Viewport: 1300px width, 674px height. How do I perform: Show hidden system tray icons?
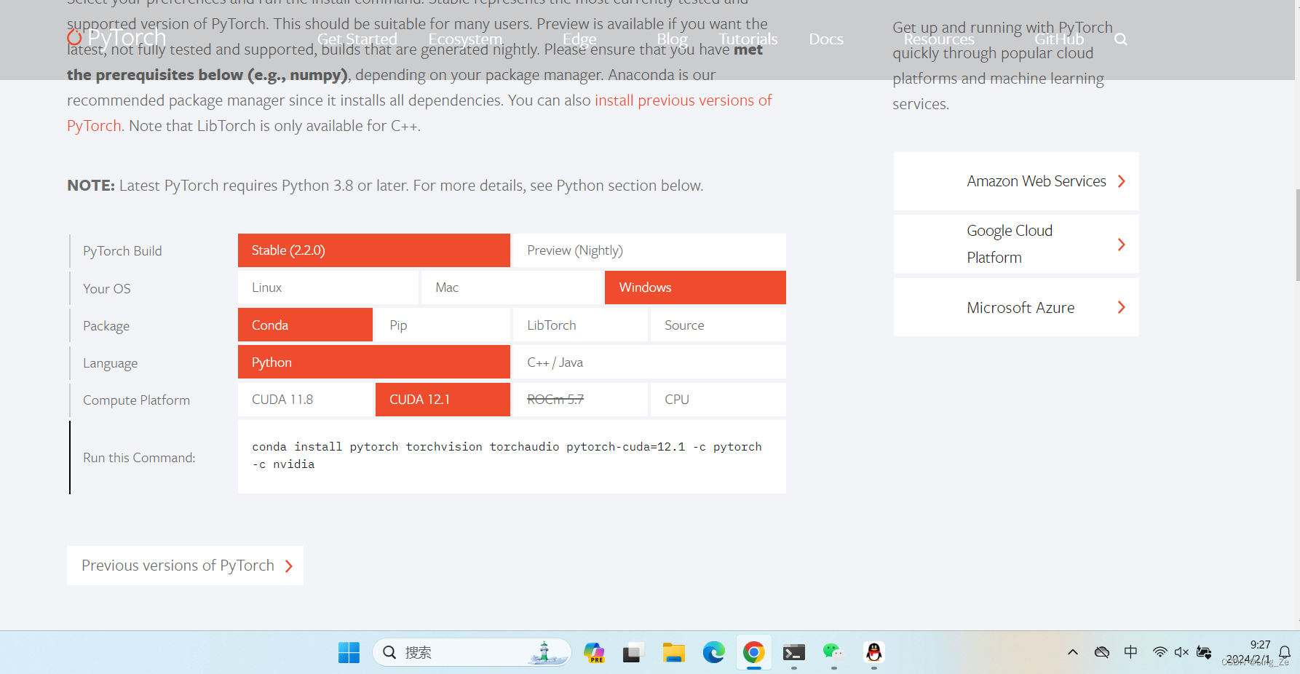click(x=1073, y=652)
